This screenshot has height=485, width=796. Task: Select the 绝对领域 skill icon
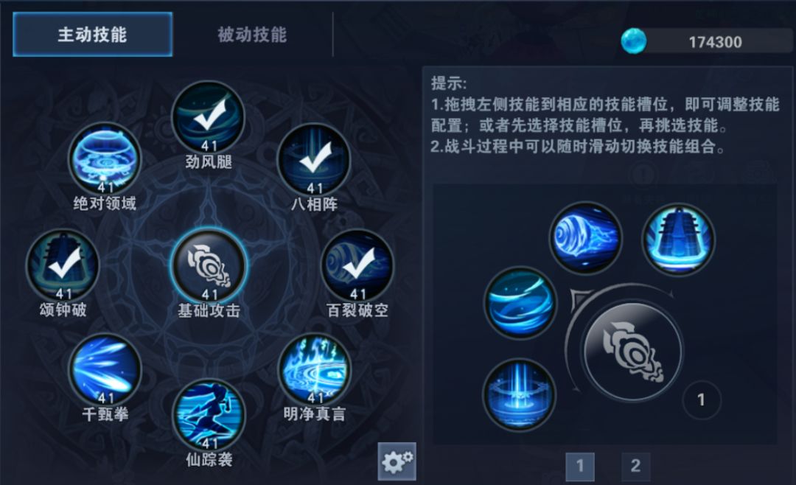tap(105, 159)
